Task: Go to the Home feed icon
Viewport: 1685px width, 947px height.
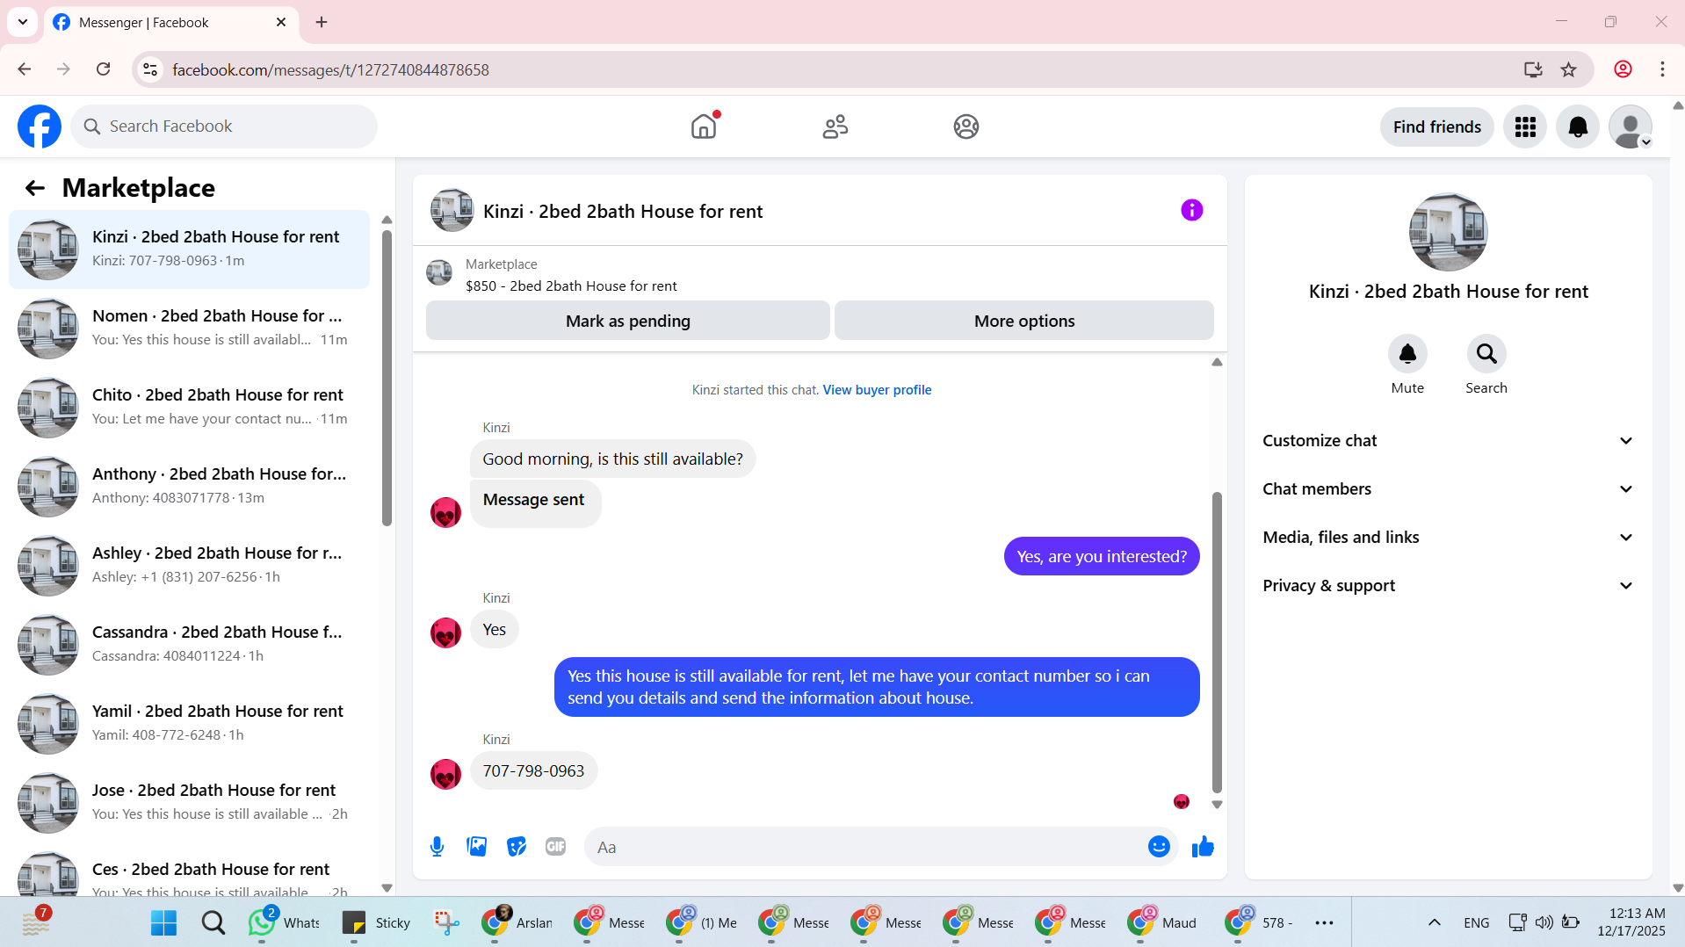Action: coord(704,127)
